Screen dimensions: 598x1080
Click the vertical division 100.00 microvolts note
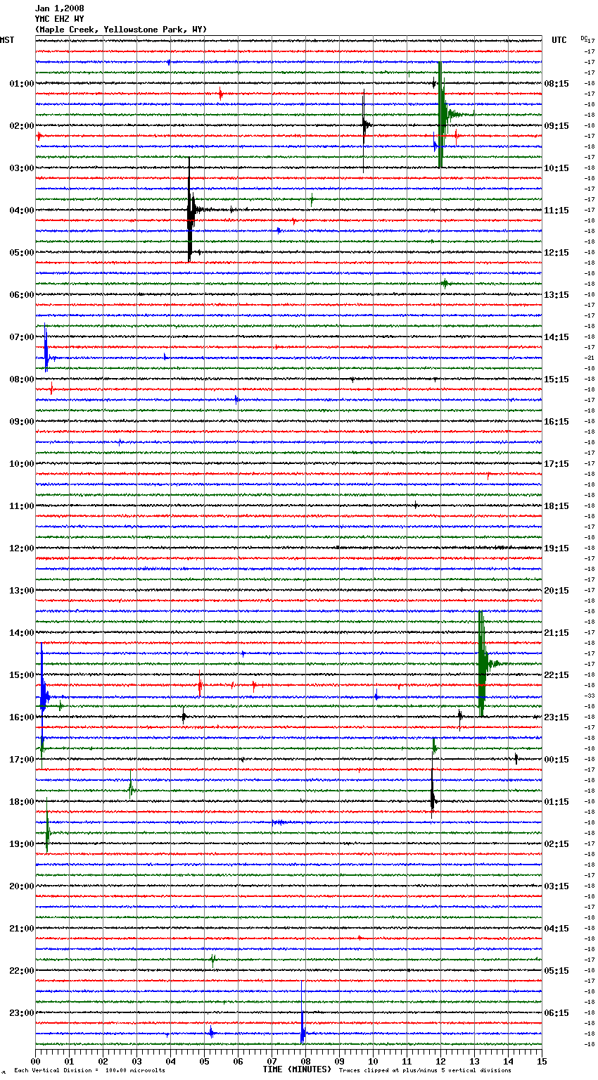89,1071
